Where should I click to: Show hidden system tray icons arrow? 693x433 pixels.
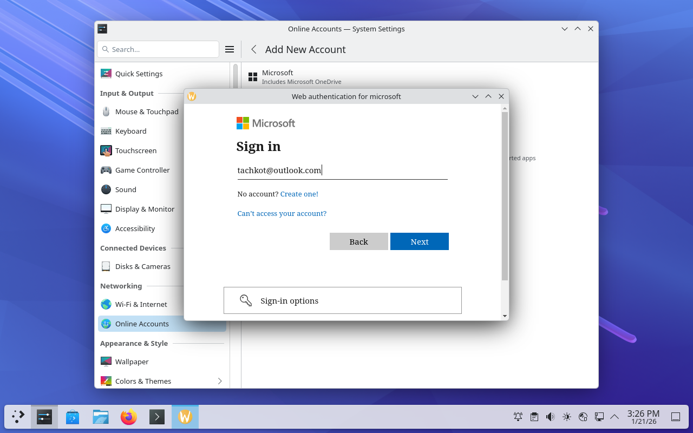coord(614,417)
